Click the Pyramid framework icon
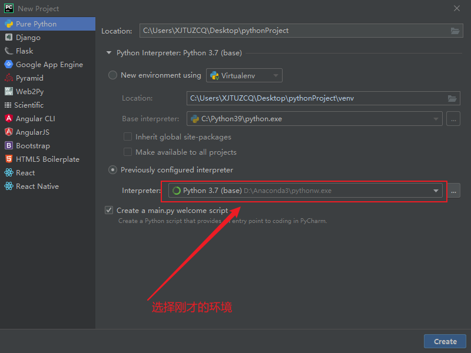Image resolution: width=471 pixels, height=353 pixels. point(9,78)
